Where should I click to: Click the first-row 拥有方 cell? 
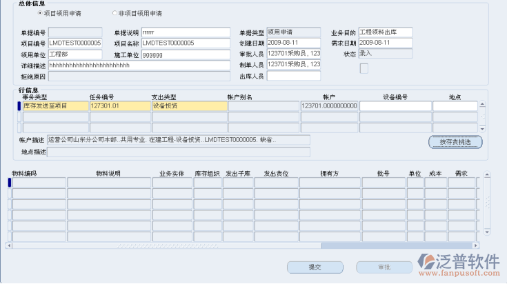coord(330,182)
